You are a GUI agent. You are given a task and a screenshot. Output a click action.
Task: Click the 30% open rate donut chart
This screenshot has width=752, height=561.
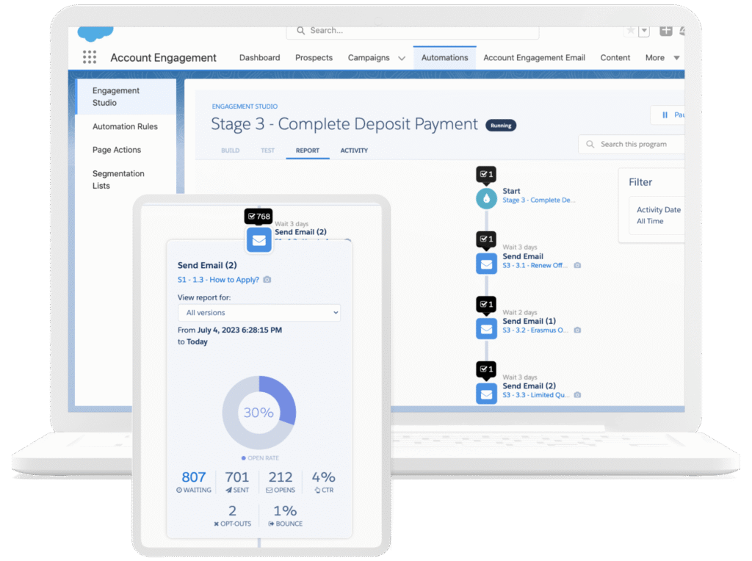tap(258, 413)
